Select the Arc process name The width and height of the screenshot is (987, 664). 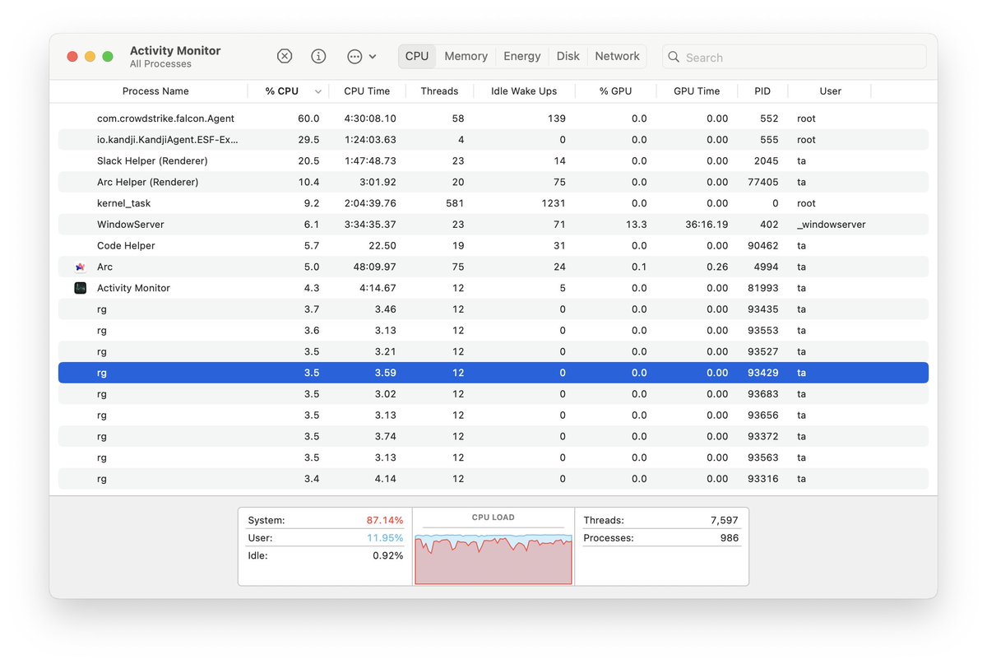(104, 267)
